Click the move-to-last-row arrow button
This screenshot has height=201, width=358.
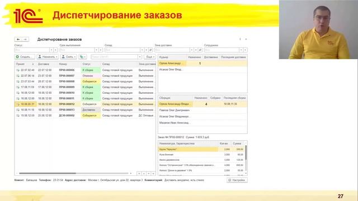point(153,174)
